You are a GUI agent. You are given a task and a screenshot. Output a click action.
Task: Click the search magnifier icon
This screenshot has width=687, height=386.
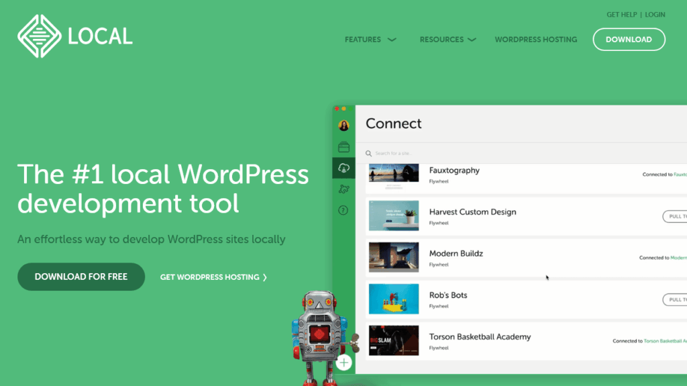tap(368, 154)
